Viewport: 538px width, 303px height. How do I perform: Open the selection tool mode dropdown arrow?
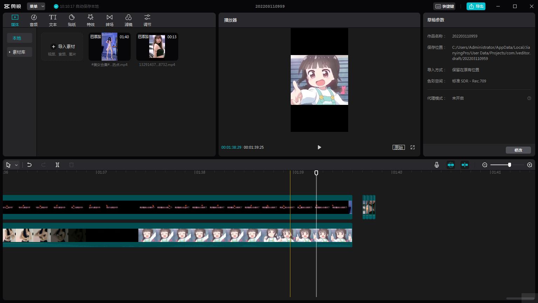(x=16, y=165)
